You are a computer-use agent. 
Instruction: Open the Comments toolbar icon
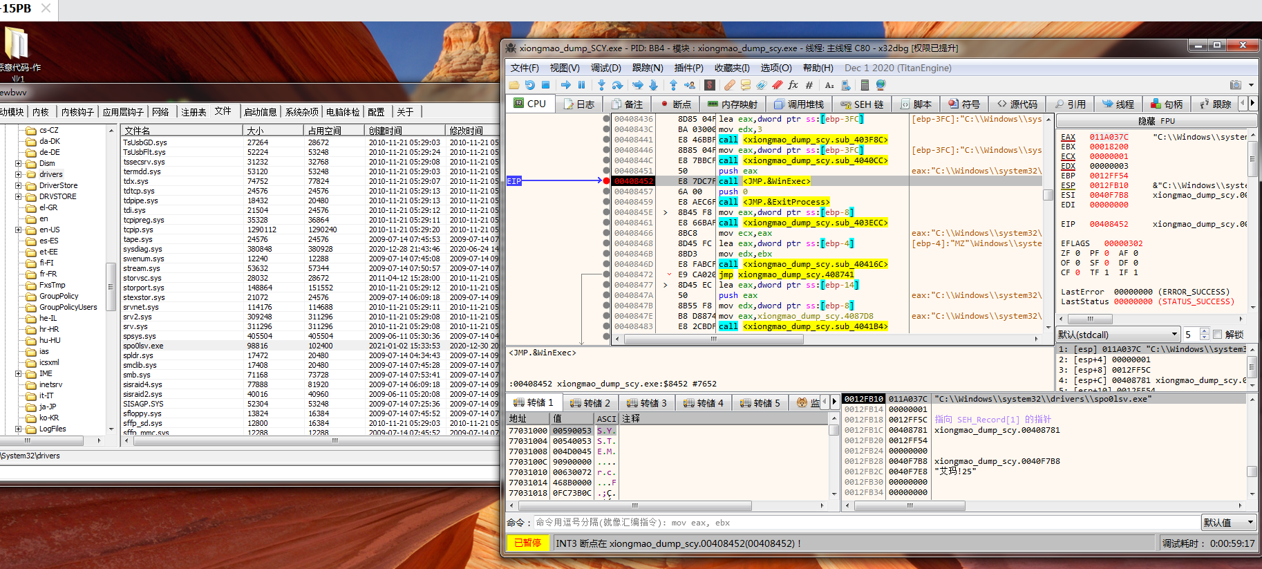coord(745,85)
